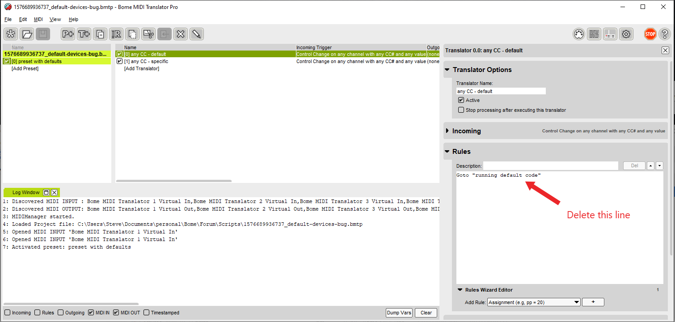
Task: Uncheck the Active checkbox
Action: pos(461,100)
